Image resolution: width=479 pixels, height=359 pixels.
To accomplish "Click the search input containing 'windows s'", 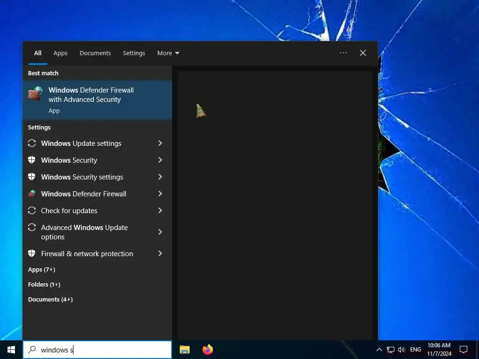I will click(x=97, y=350).
